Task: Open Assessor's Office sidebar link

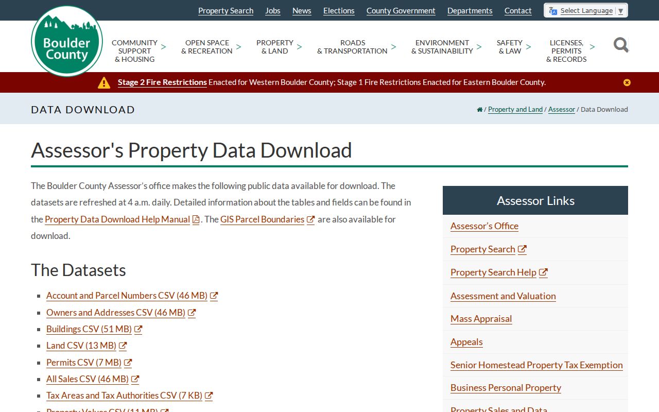Action: pyautogui.click(x=484, y=226)
